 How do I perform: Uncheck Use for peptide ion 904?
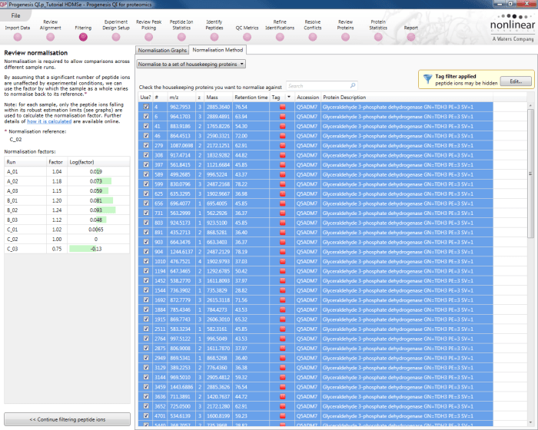click(146, 251)
